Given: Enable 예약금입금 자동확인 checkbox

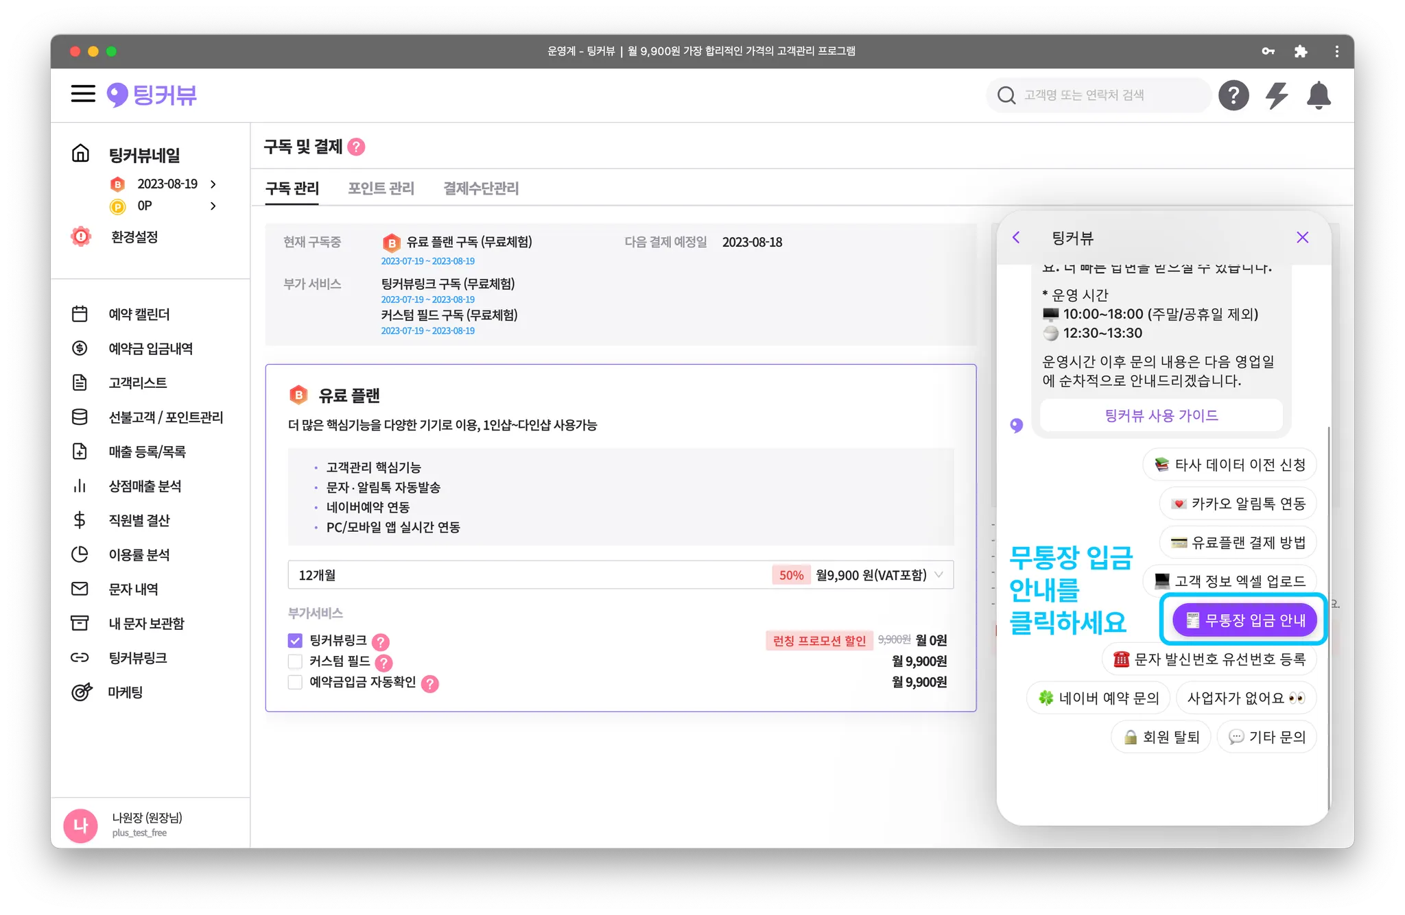Looking at the screenshot, I should pos(295,682).
